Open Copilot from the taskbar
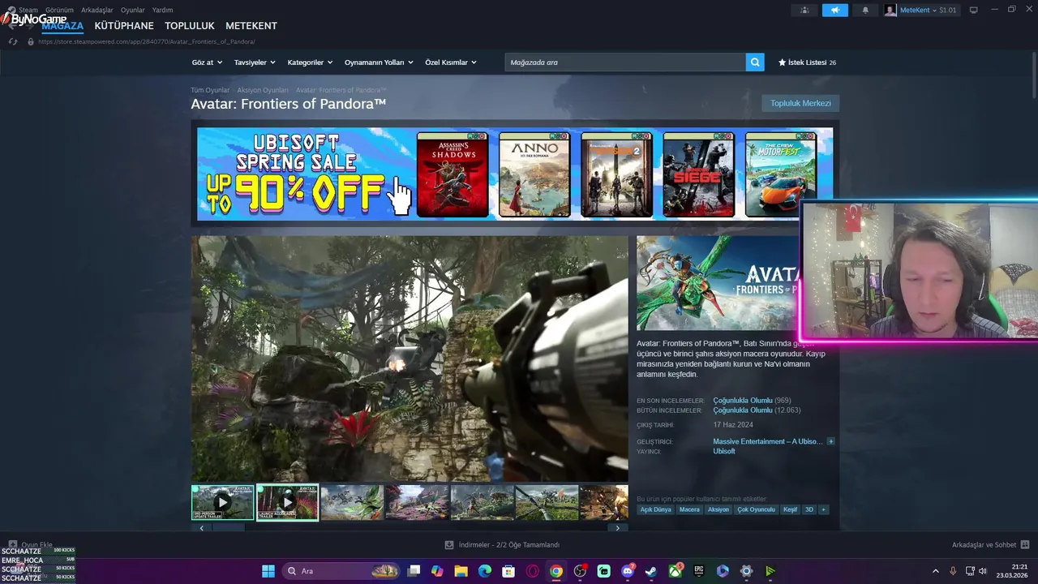1038x584 pixels. coord(437,571)
